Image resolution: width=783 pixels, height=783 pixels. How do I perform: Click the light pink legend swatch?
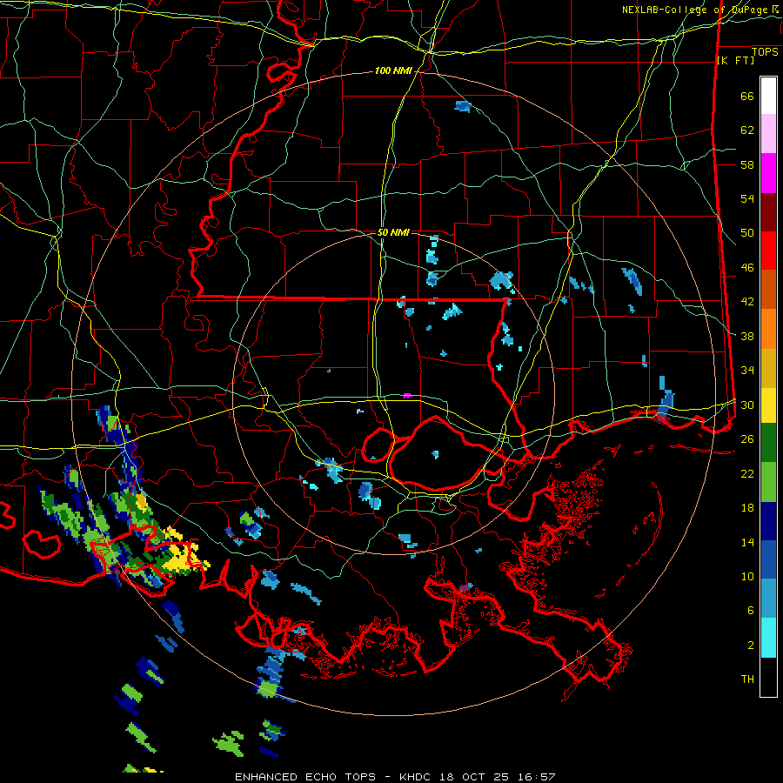[x=768, y=134]
